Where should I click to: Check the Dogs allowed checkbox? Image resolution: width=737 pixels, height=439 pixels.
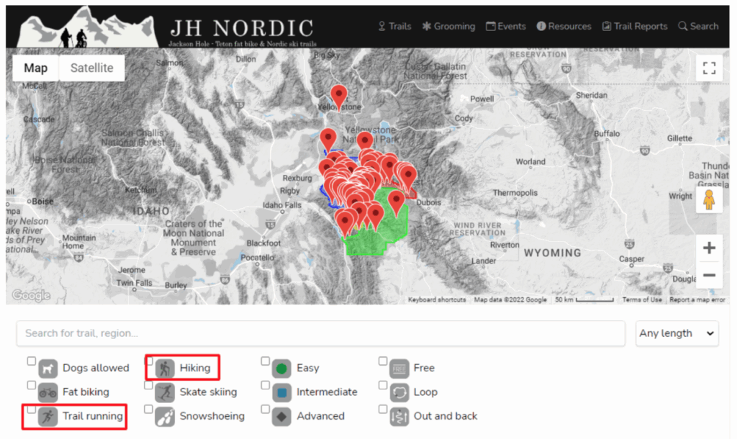click(x=32, y=361)
